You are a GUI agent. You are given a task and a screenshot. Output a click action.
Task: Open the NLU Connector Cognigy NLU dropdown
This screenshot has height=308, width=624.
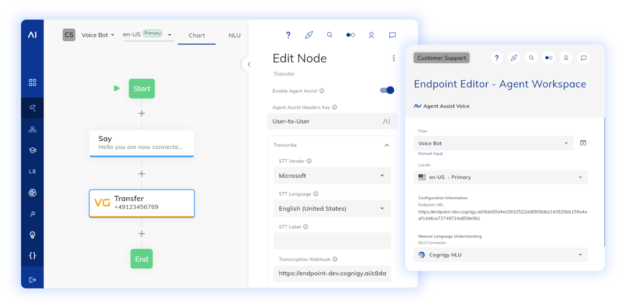click(500, 255)
